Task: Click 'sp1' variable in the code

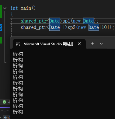Action: [x=66, y=21]
